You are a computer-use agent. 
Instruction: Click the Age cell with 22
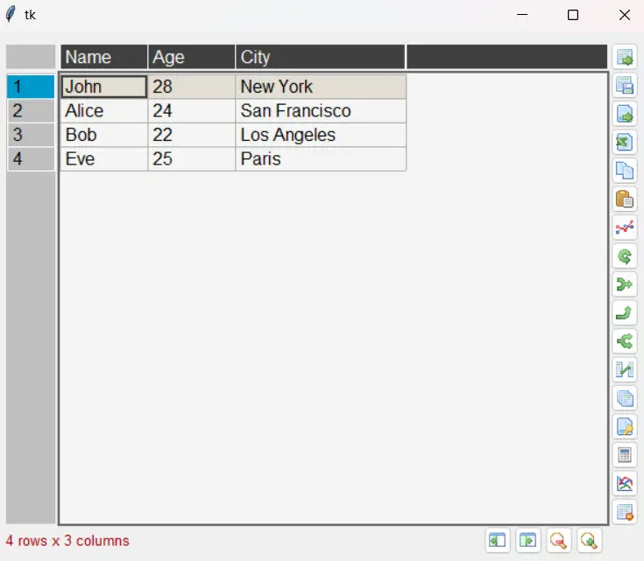[191, 135]
